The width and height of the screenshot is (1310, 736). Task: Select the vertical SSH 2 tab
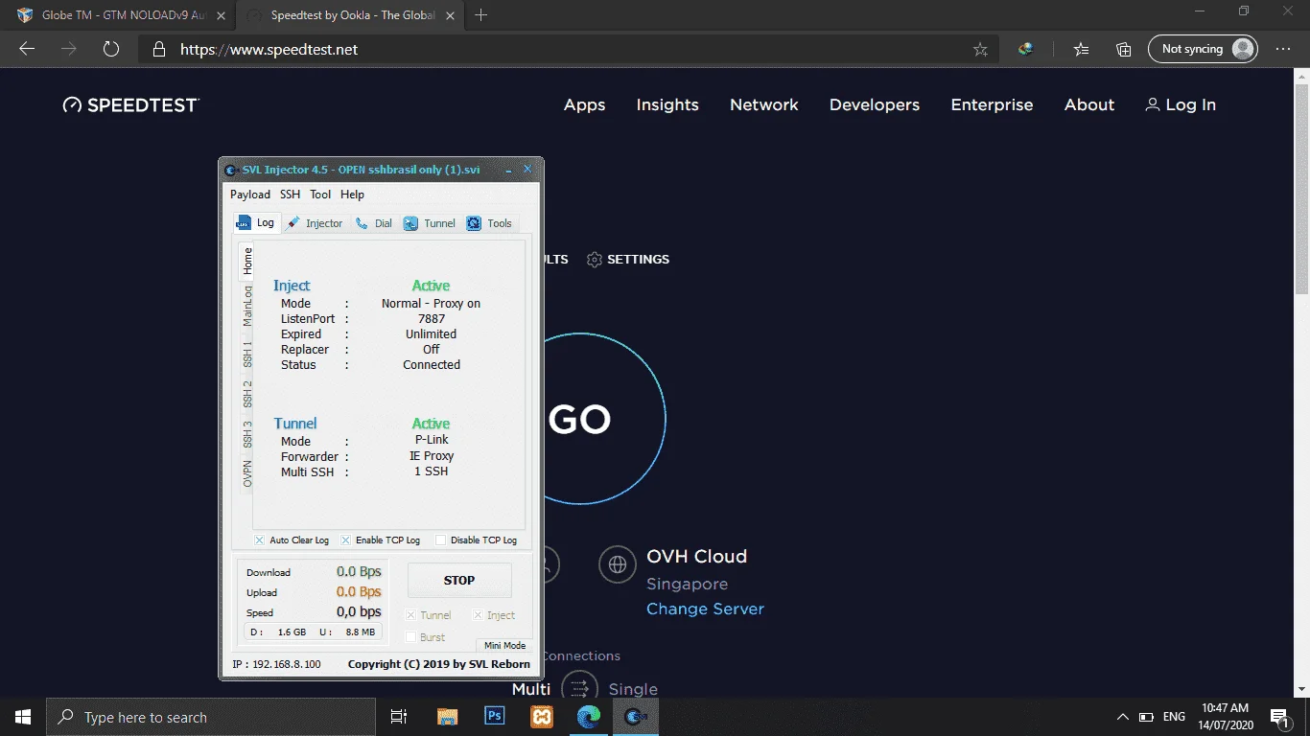(247, 394)
